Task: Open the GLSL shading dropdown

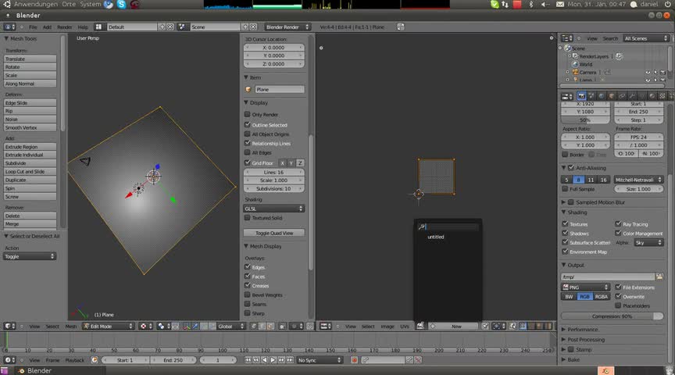Action: 274,209
